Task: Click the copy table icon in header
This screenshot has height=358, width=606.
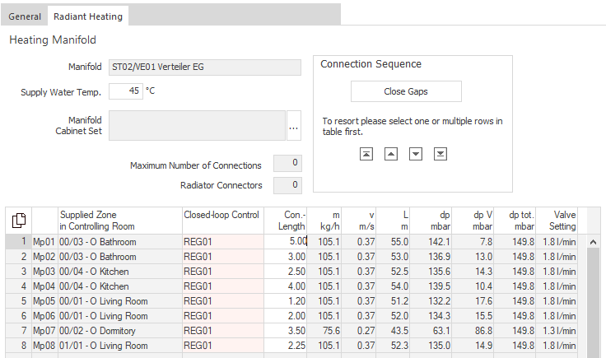Action: coord(19,220)
